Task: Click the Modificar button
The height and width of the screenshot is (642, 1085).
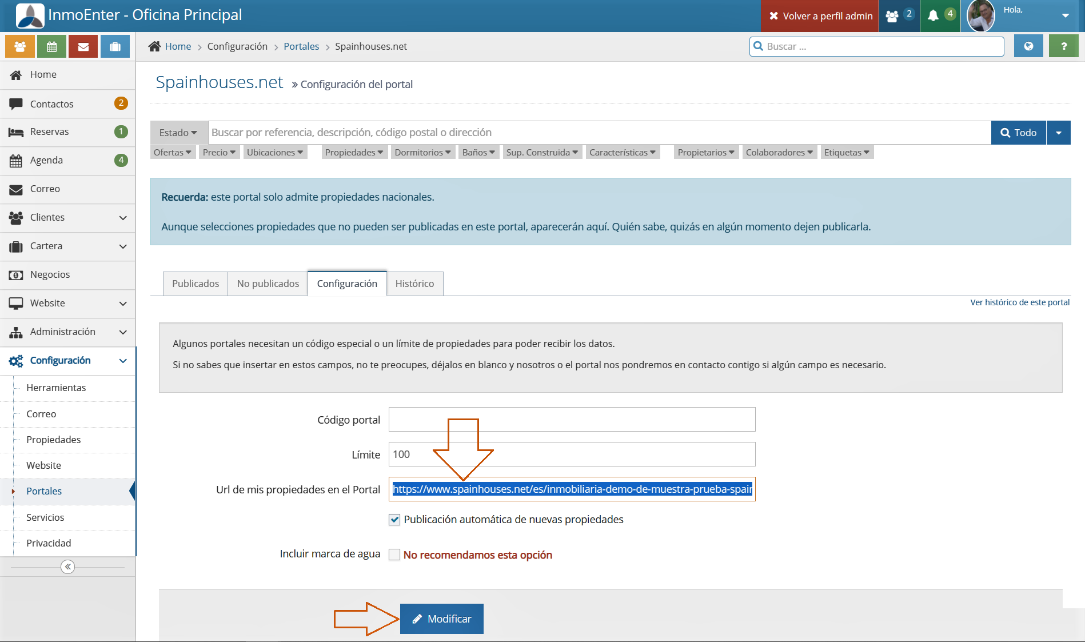Action: pyautogui.click(x=442, y=619)
